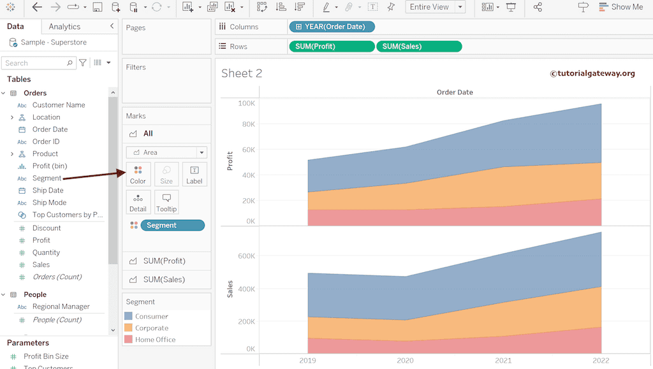The image size is (653, 369).
Task: Open the Detail marks card
Action: pos(138,202)
